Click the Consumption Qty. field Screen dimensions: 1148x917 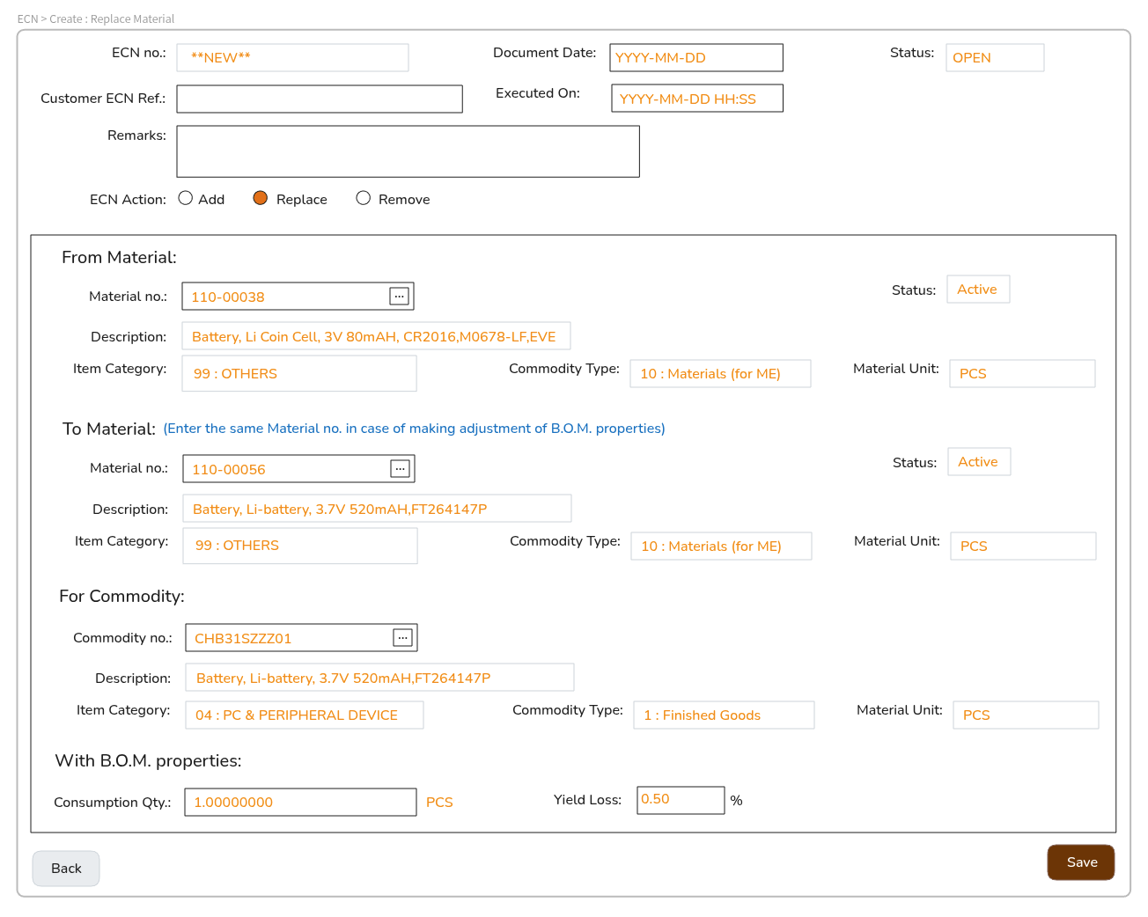click(300, 803)
